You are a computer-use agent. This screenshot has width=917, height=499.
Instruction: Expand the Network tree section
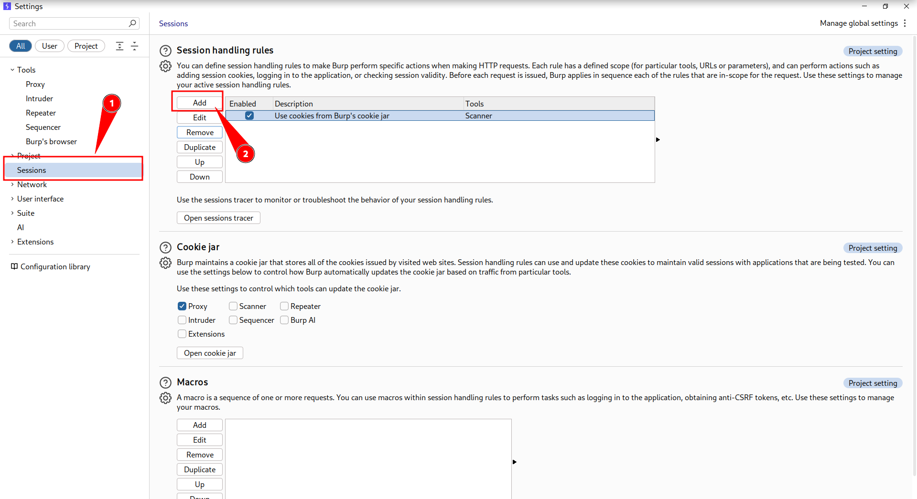pyautogui.click(x=12, y=184)
